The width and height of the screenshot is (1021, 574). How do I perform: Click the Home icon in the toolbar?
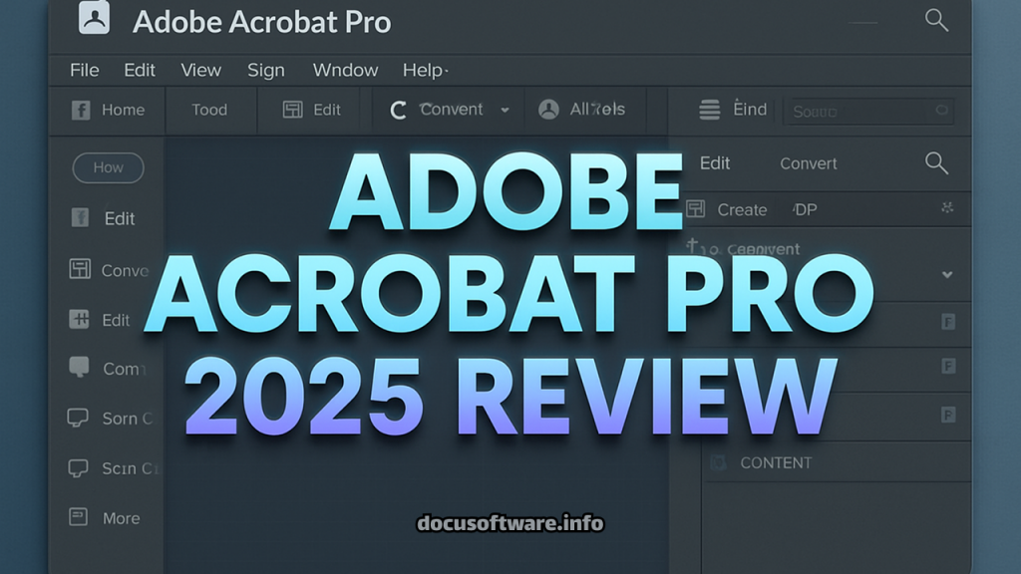(x=81, y=111)
